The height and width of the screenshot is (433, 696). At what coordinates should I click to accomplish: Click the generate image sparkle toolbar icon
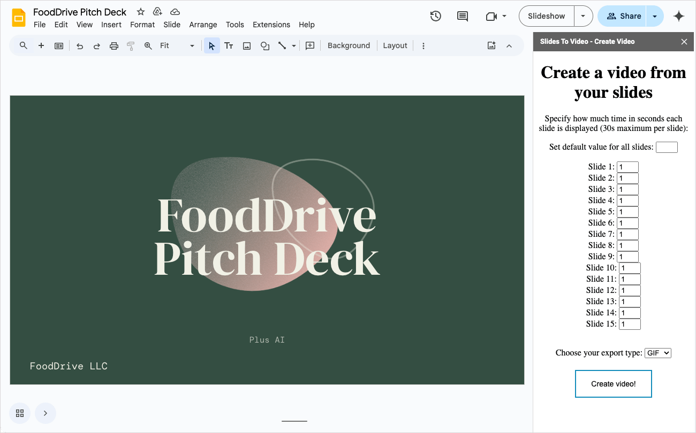pyautogui.click(x=491, y=45)
